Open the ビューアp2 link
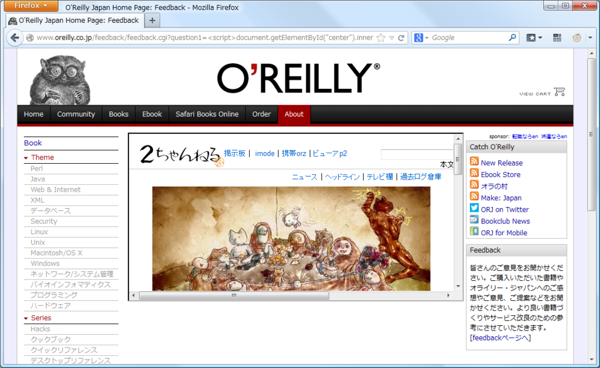 click(x=330, y=153)
